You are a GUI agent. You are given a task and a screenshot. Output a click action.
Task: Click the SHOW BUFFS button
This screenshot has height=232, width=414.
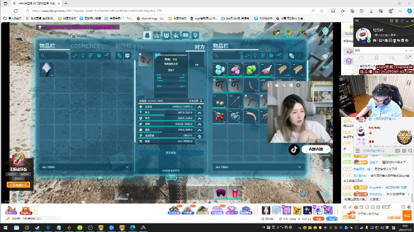coord(171,171)
